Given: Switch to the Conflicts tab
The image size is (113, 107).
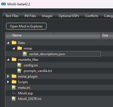Looking at the screenshot, I should coord(91,16).
